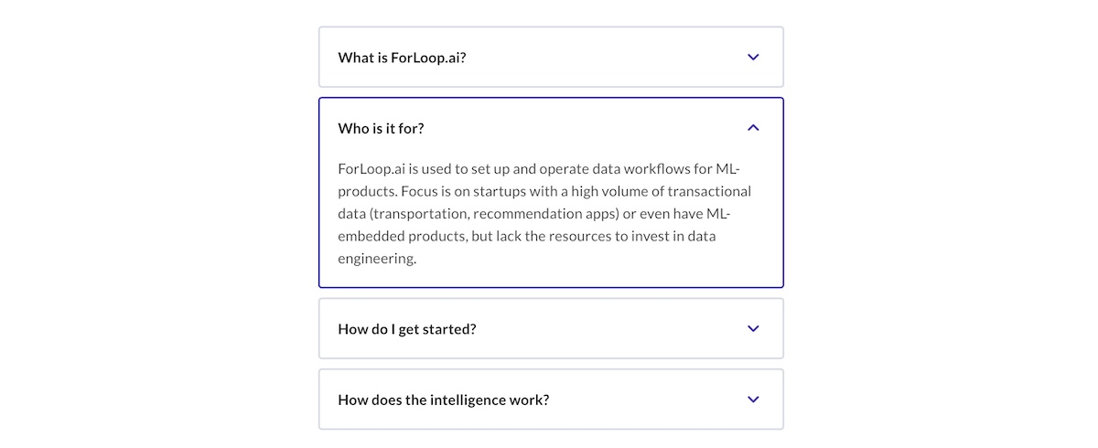Click the word "ForLoop.ai" starting the answer
This screenshot has width=1098, height=448.
tap(372, 169)
